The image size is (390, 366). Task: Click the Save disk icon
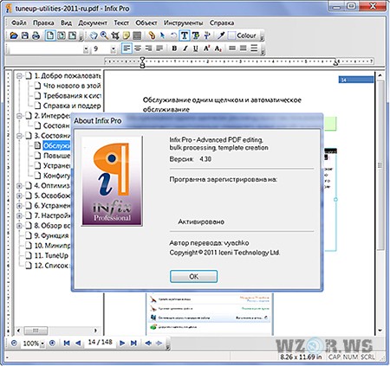pos(25,35)
